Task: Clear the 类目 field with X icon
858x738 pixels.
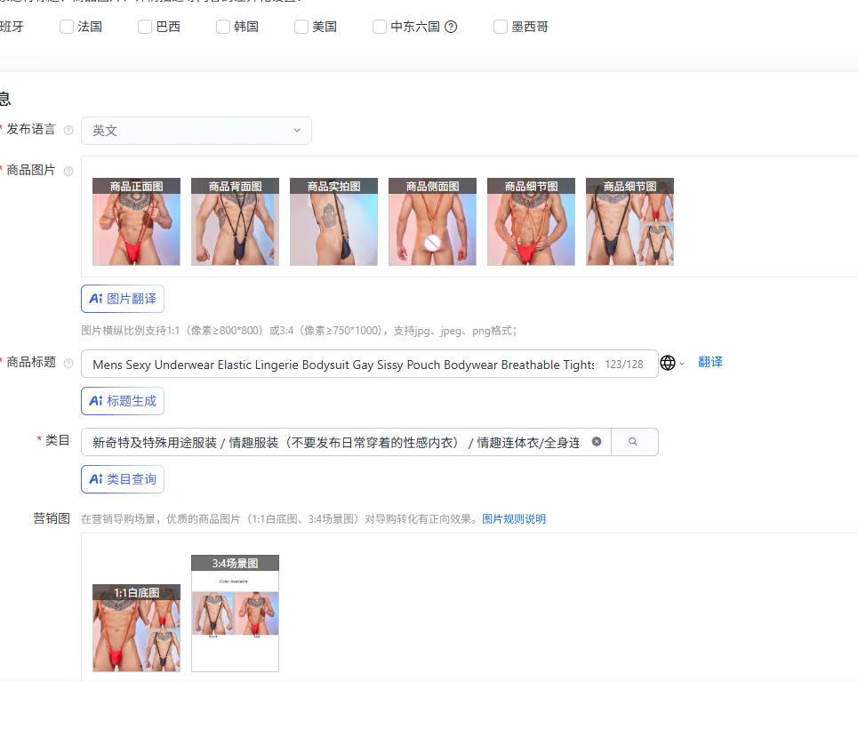Action: click(597, 442)
